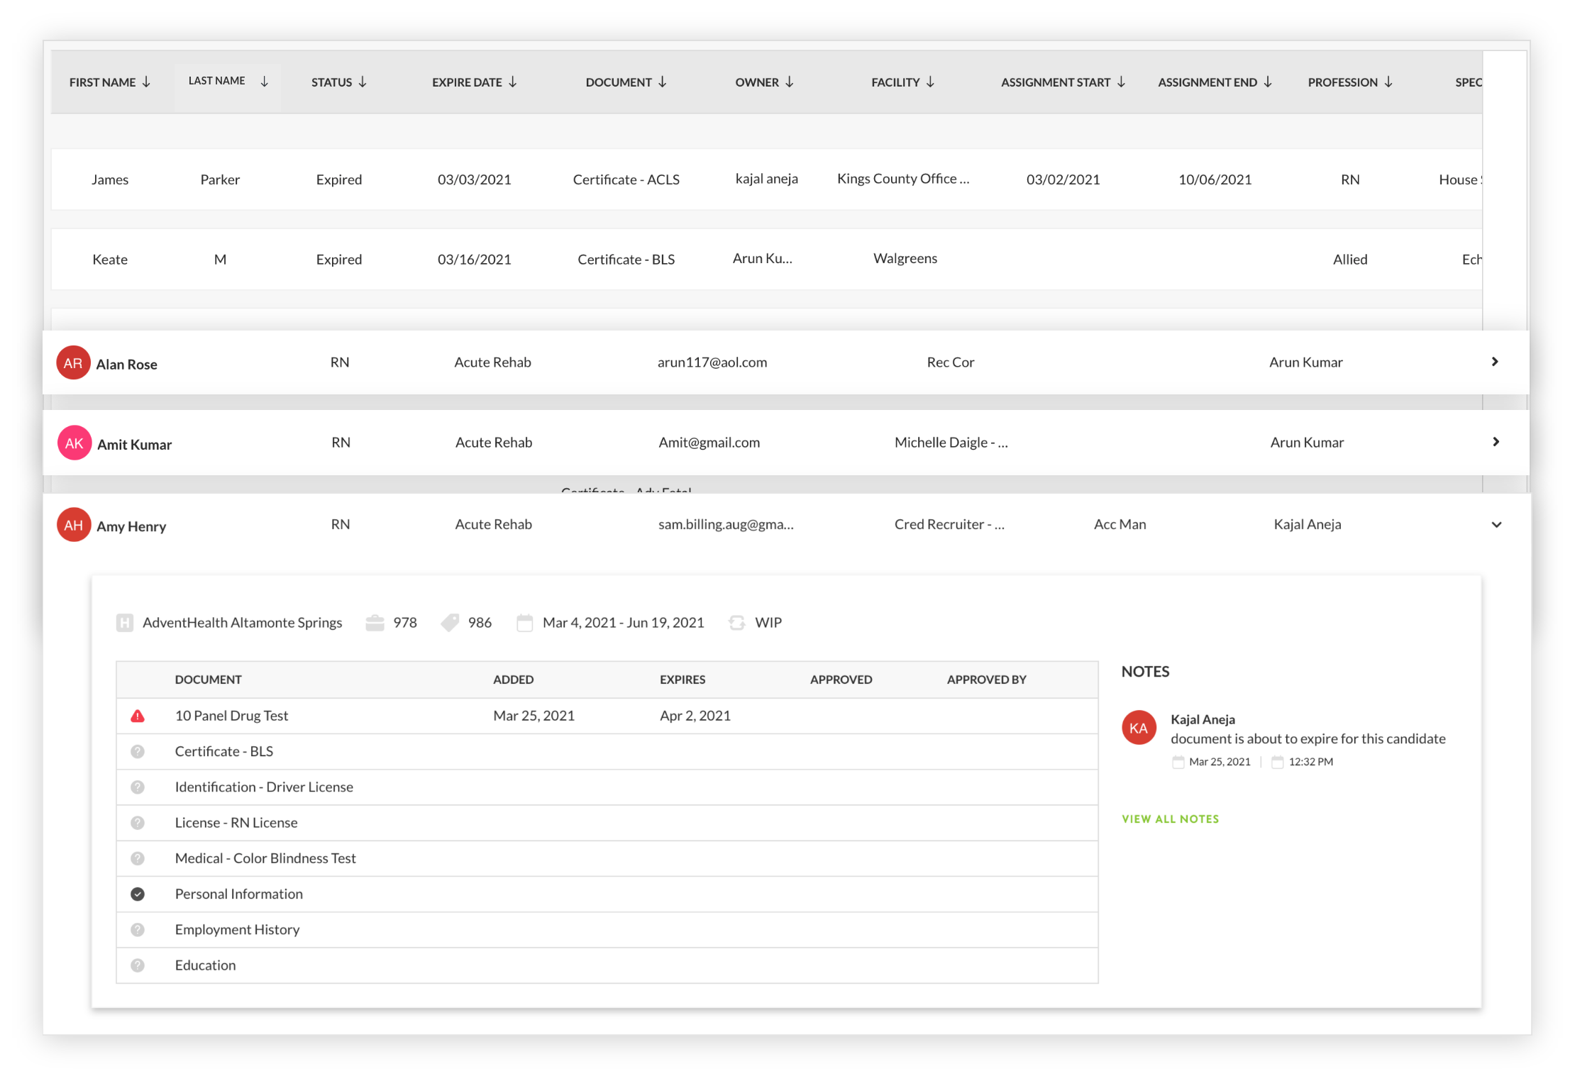Image resolution: width=1575 pixels, height=1081 pixels.
Task: Expand the Amit Kumar row chevron
Action: [1496, 442]
